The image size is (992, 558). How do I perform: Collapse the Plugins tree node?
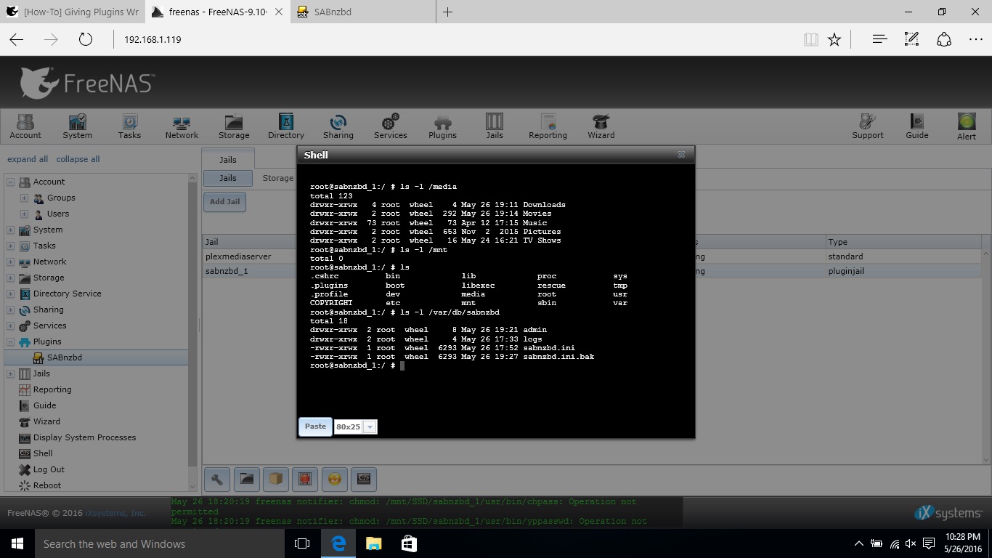pos(11,341)
